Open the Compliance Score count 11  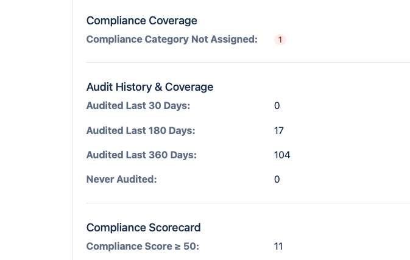(x=278, y=247)
